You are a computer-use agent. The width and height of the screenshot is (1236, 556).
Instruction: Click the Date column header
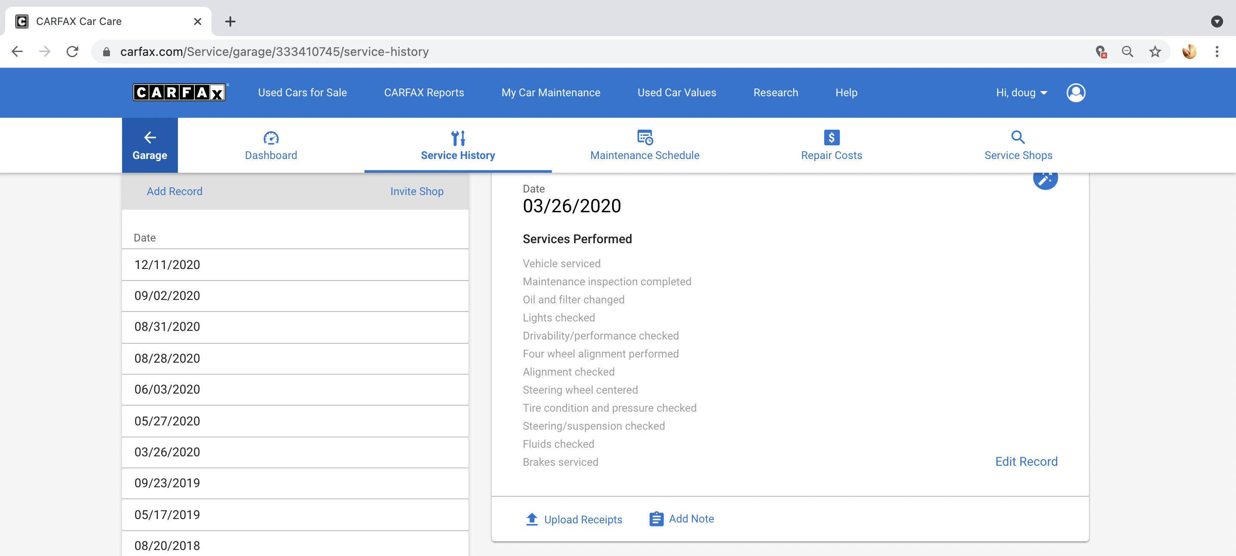tap(144, 238)
